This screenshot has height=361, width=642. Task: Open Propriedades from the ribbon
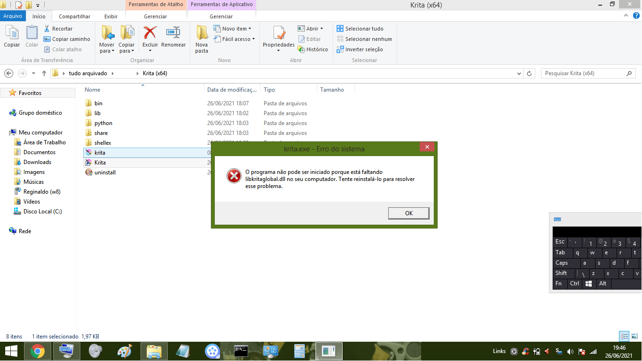click(279, 39)
